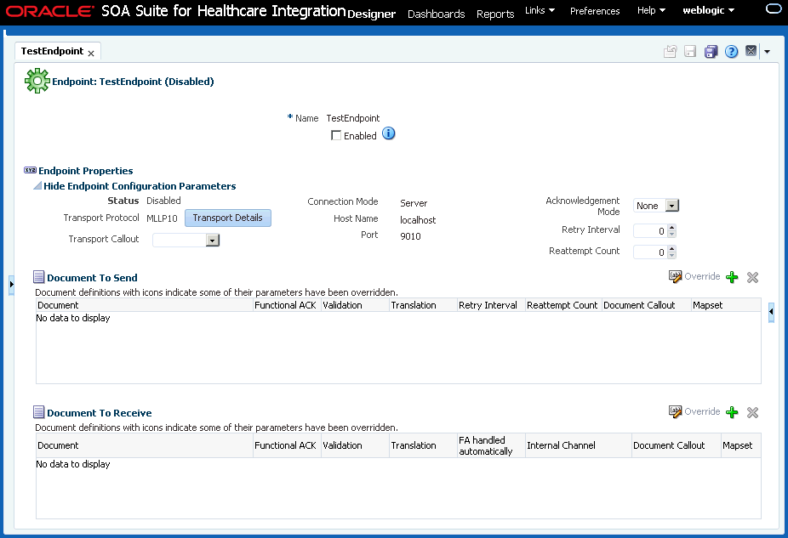The height and width of the screenshot is (538, 788).
Task: Open the tab list dropdown arrow
Action: (x=767, y=51)
